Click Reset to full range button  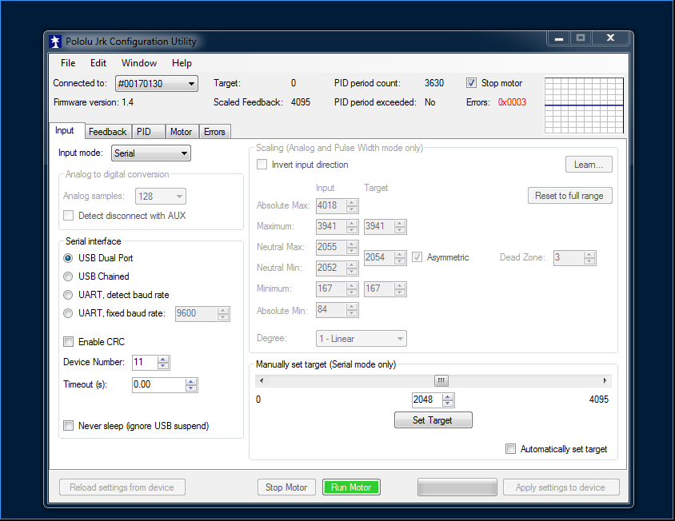coord(570,196)
